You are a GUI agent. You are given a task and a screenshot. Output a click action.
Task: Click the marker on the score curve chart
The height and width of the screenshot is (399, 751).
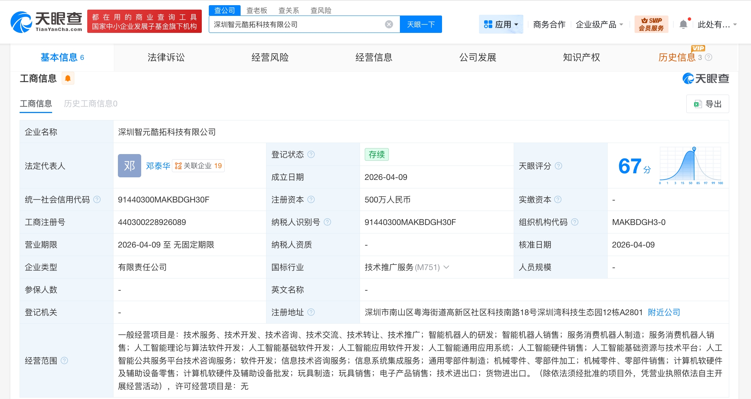(x=694, y=149)
